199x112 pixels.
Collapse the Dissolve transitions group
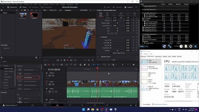pos(39,66)
